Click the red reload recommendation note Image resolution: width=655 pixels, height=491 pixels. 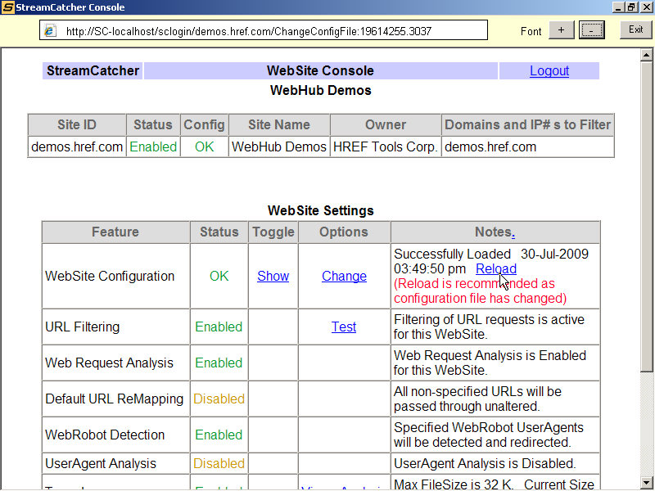tap(481, 291)
